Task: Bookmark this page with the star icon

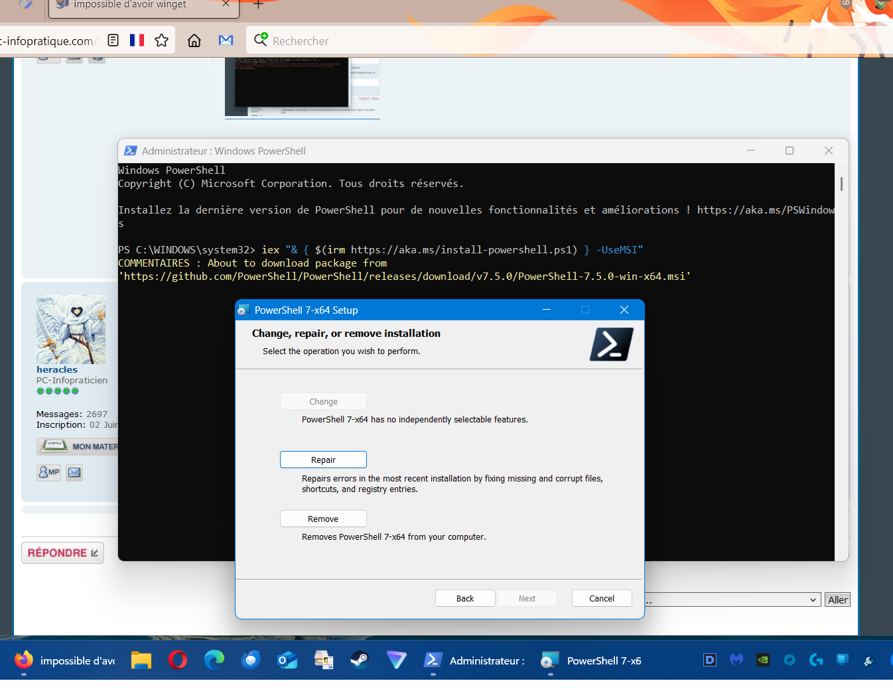Action: point(161,40)
